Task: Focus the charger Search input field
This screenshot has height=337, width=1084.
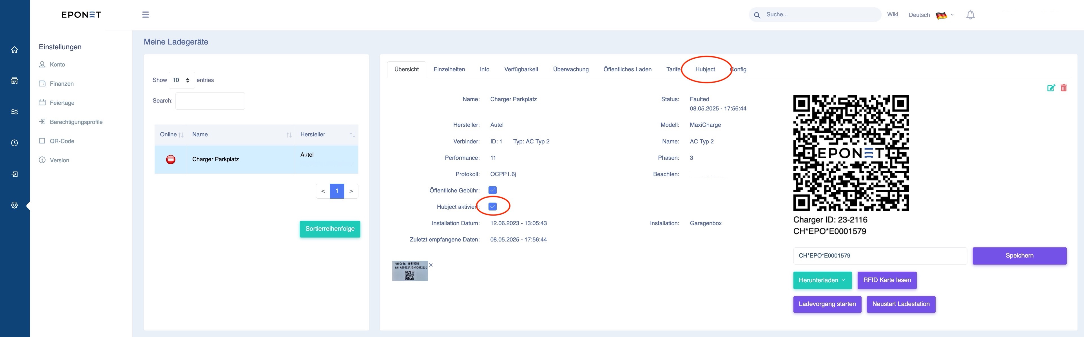Action: 210,101
